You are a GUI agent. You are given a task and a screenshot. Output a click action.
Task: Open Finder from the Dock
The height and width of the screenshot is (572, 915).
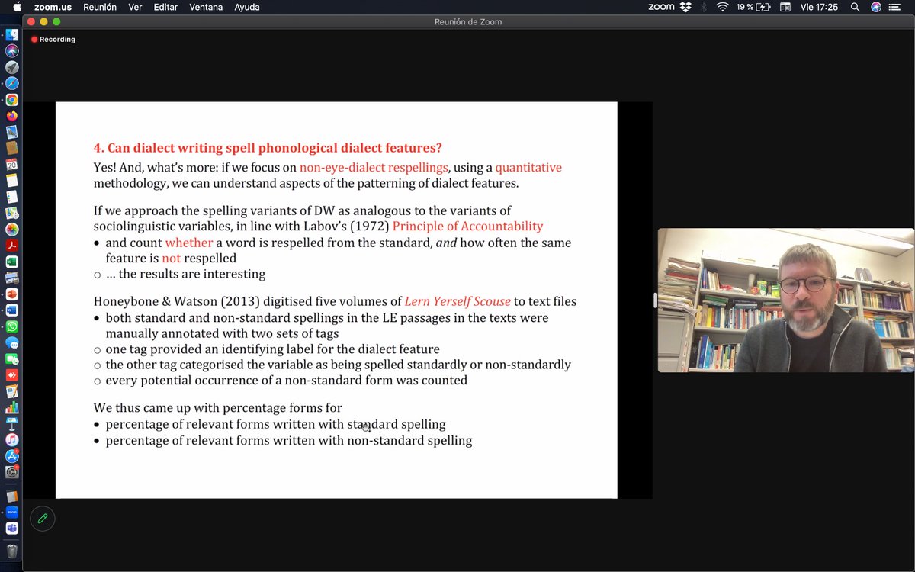pos(11,35)
